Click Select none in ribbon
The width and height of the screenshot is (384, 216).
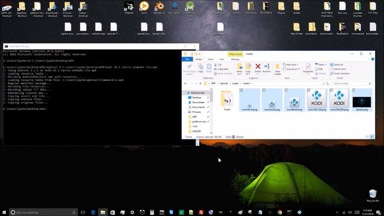pos(338,69)
